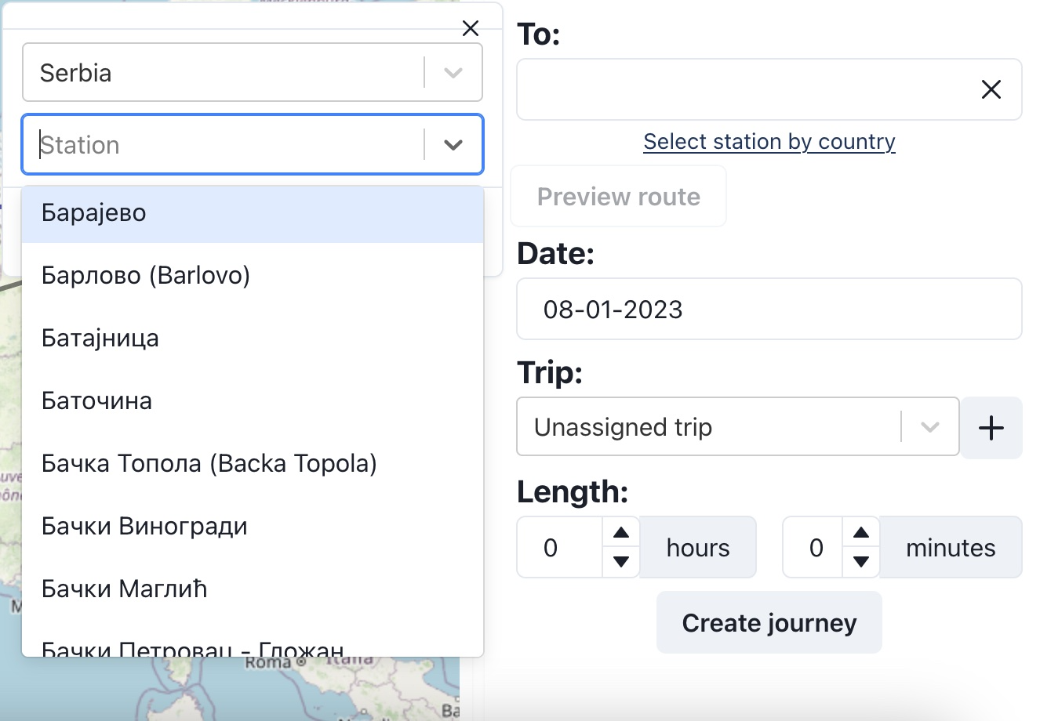Screen dimensions: 1040x721
Task: Open the Unassigned trip dropdown
Action: click(929, 427)
